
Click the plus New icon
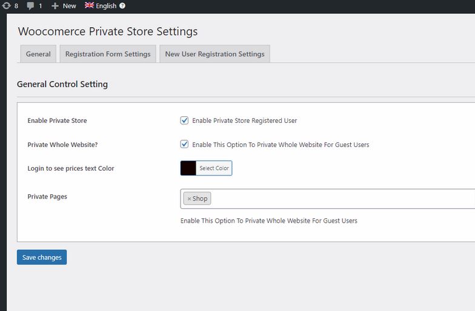coord(55,6)
